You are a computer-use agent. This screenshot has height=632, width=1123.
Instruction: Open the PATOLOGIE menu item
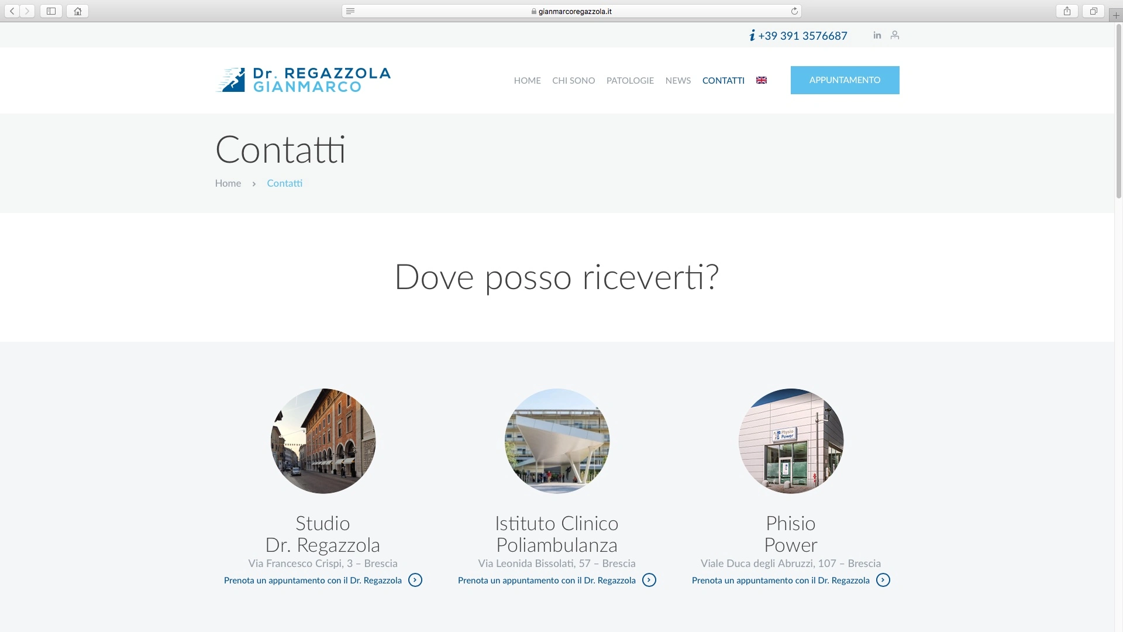(630, 80)
